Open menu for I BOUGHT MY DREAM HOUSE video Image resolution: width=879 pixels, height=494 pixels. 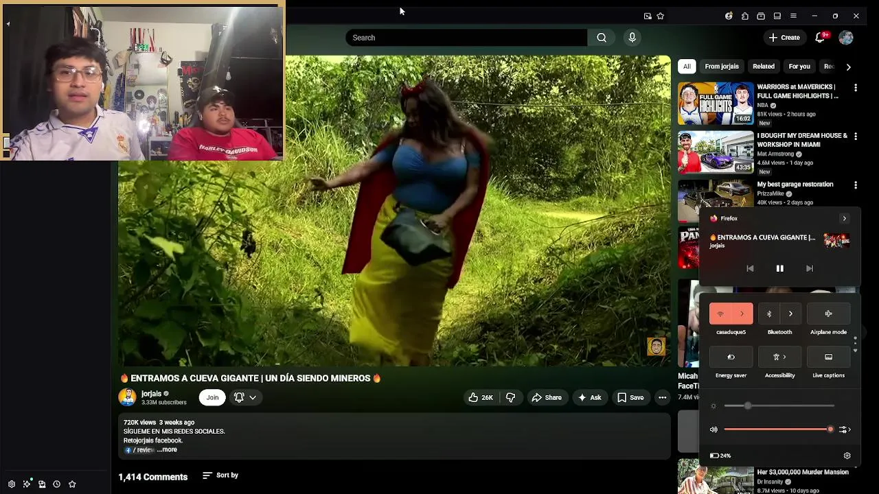click(x=856, y=137)
